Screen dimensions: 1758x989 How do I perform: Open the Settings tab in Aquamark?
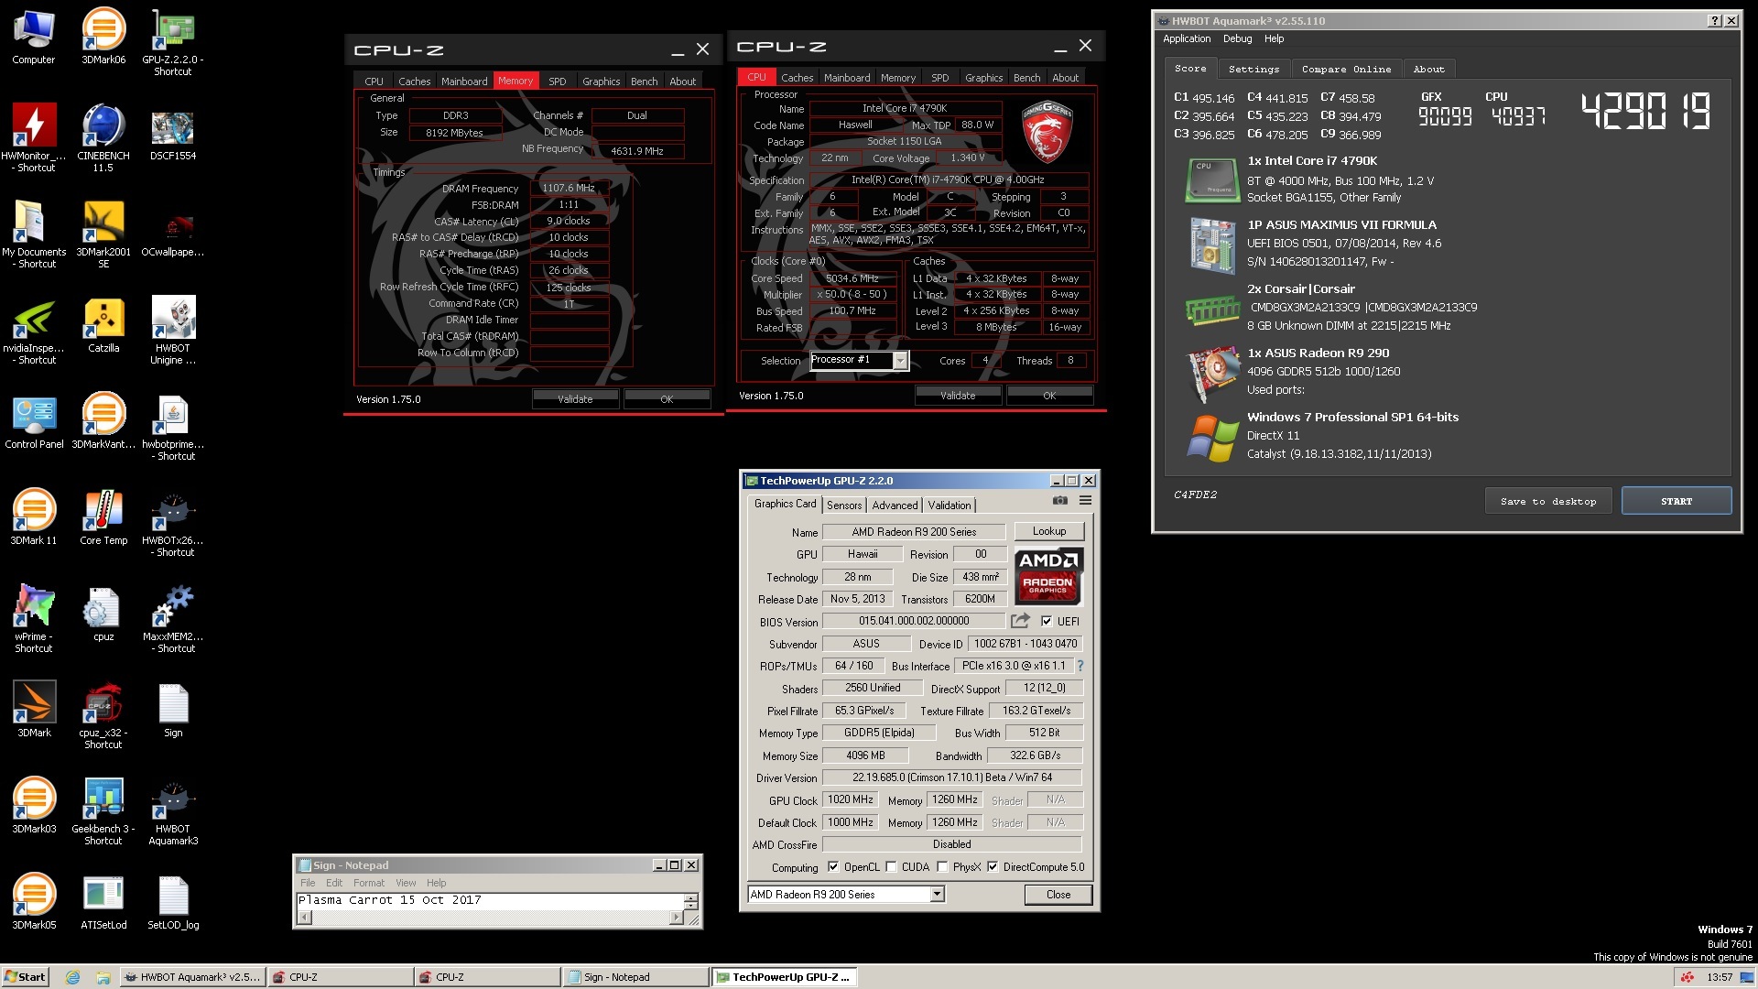click(x=1253, y=69)
